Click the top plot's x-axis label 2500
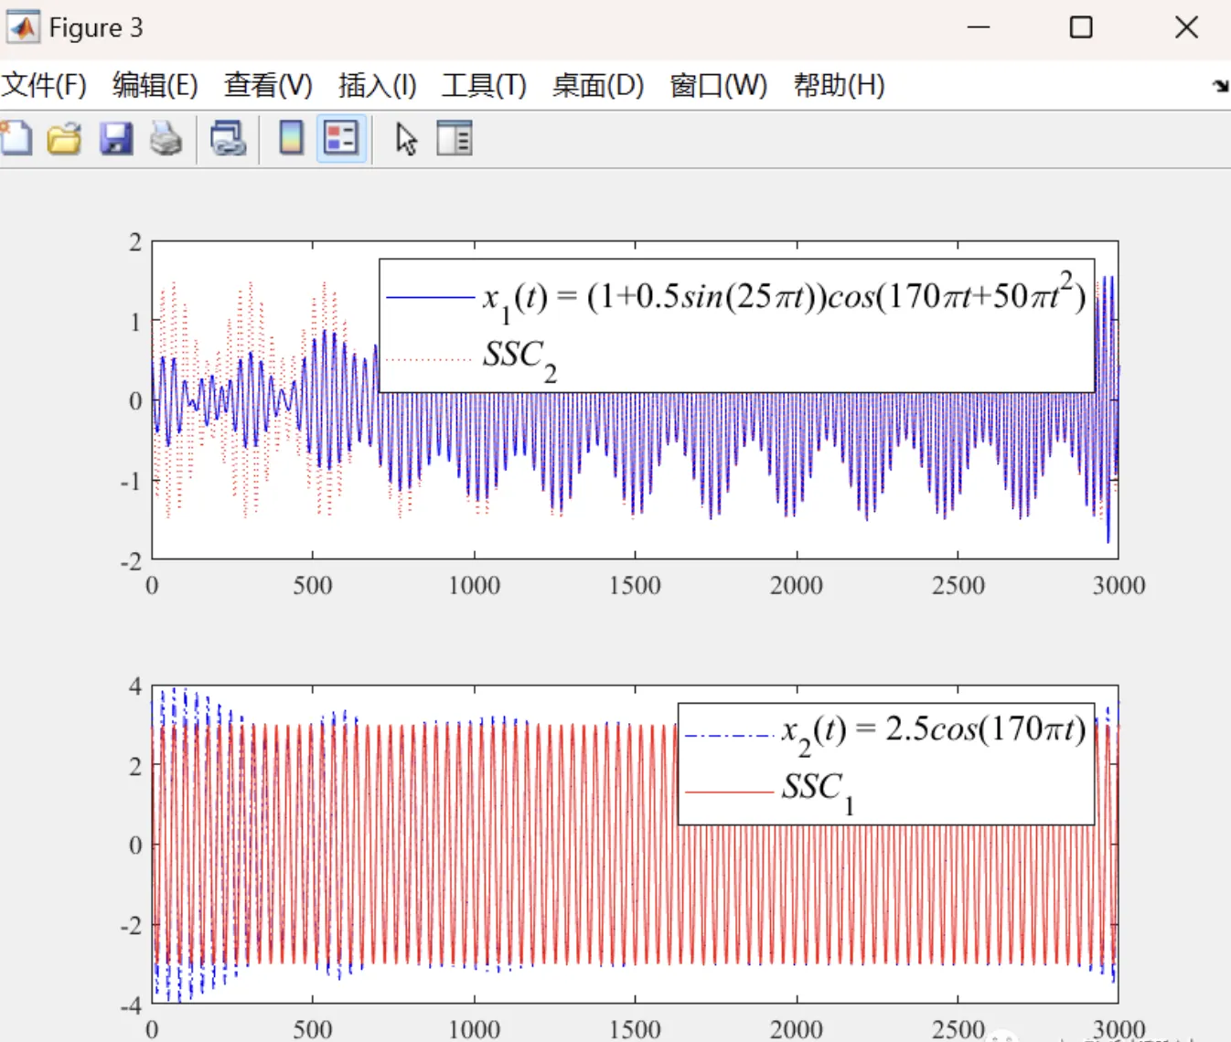Screen dimensions: 1231x1042 [x=958, y=585]
